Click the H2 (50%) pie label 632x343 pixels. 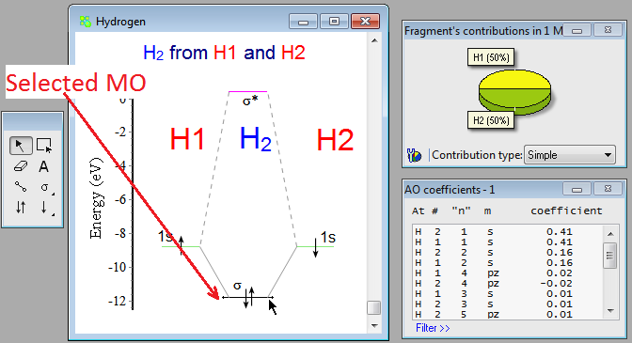[x=491, y=120]
